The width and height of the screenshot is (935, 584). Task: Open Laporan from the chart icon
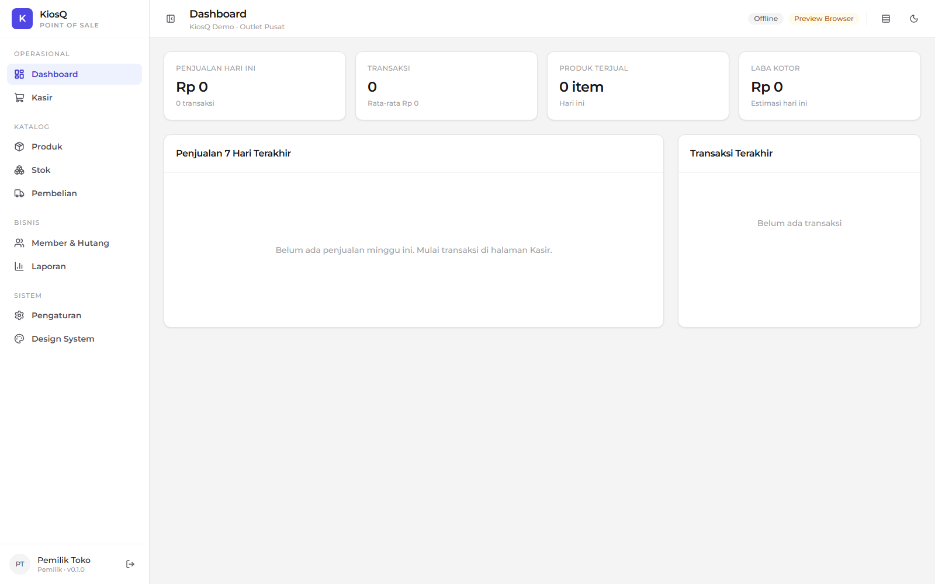pos(19,266)
